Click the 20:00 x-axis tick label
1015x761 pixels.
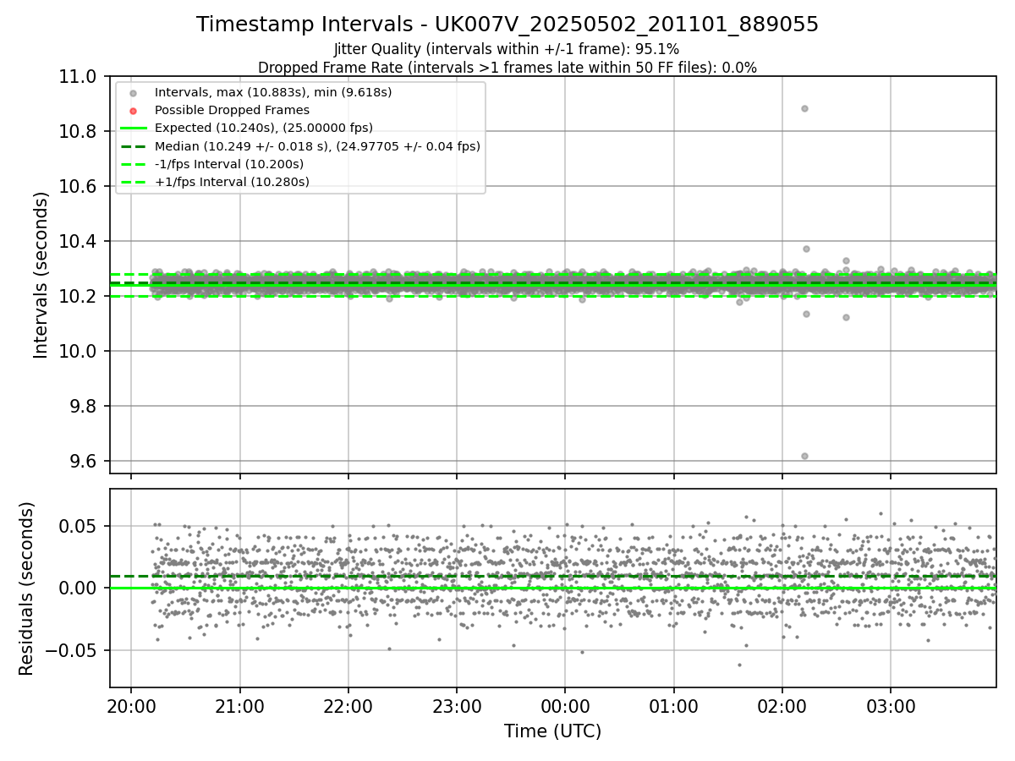point(131,705)
